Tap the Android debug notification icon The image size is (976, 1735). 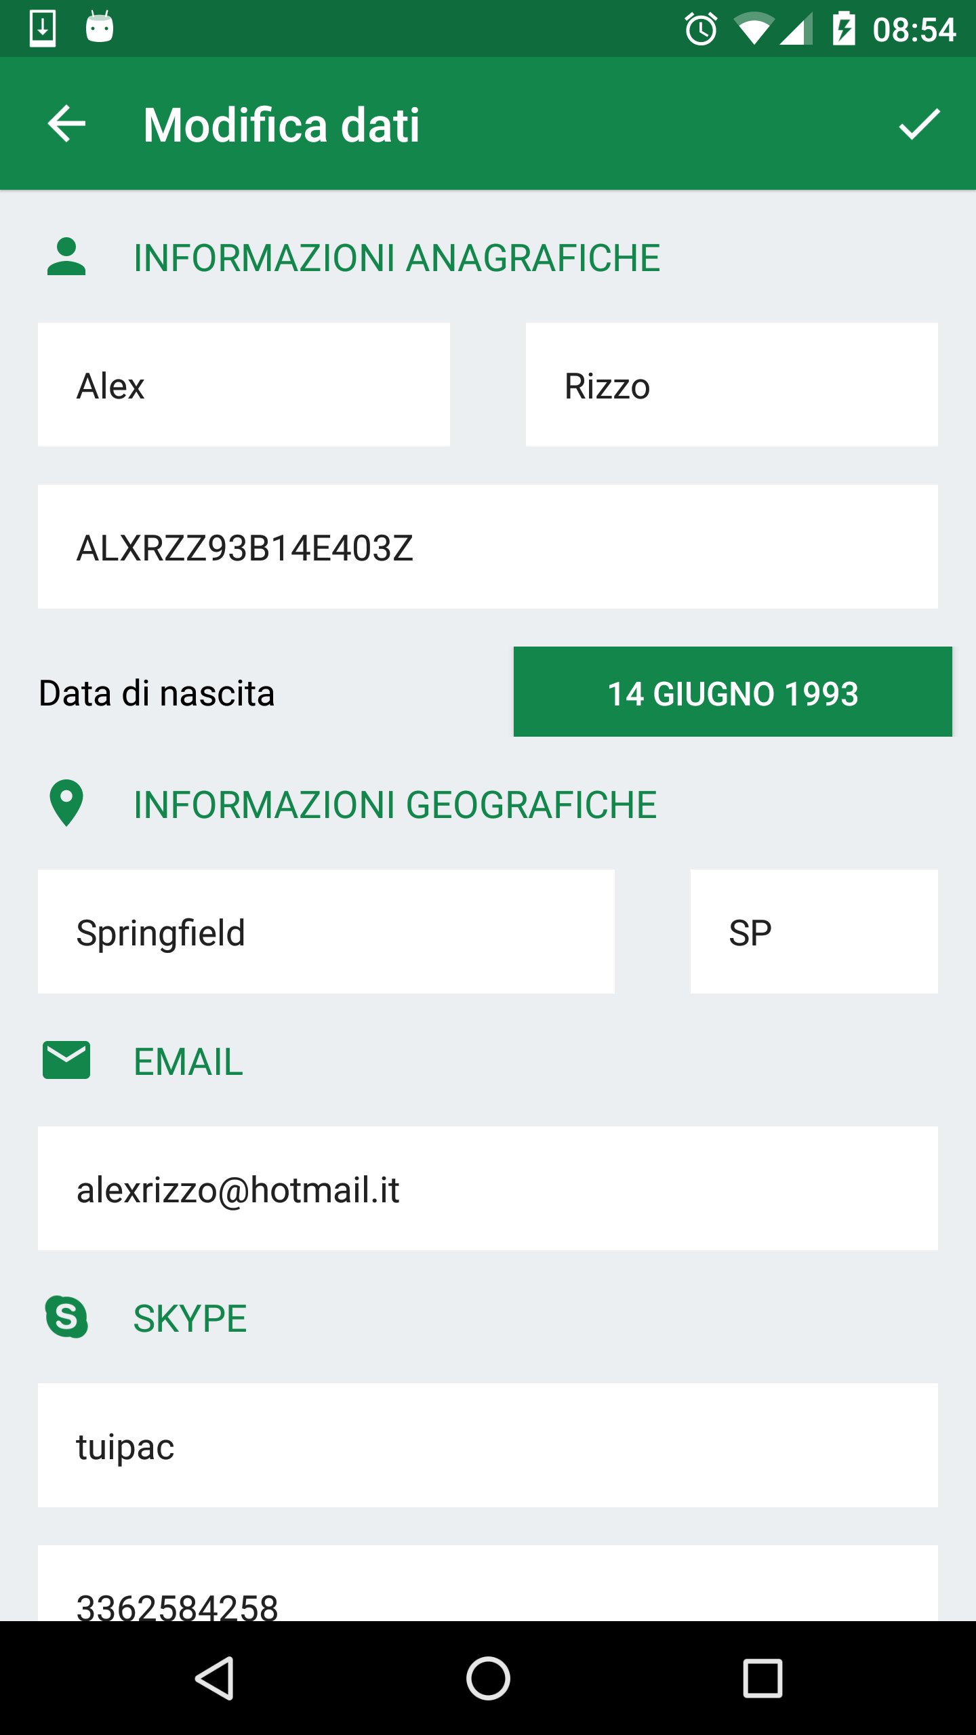tap(100, 28)
